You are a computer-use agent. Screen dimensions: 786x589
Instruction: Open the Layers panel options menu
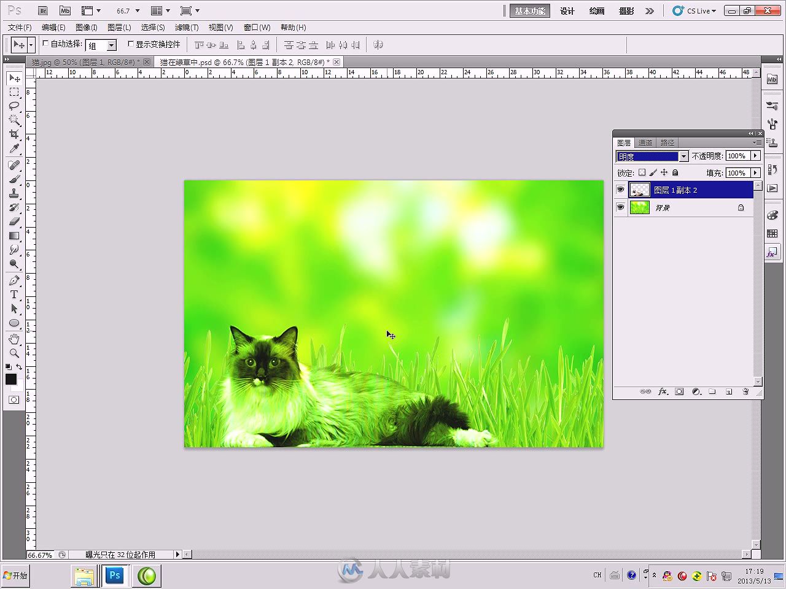tap(758, 142)
